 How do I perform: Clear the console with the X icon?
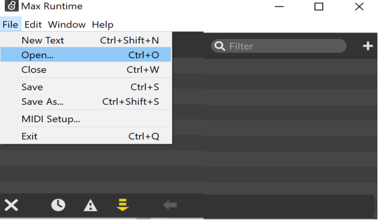11,205
